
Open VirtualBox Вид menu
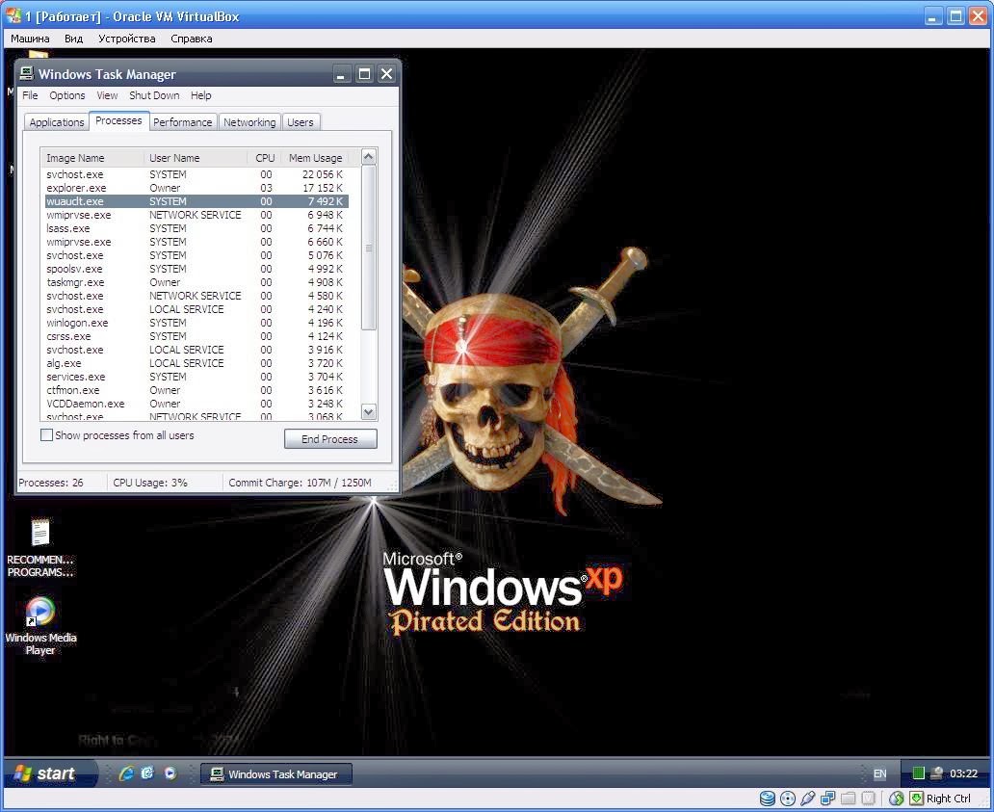pos(73,39)
